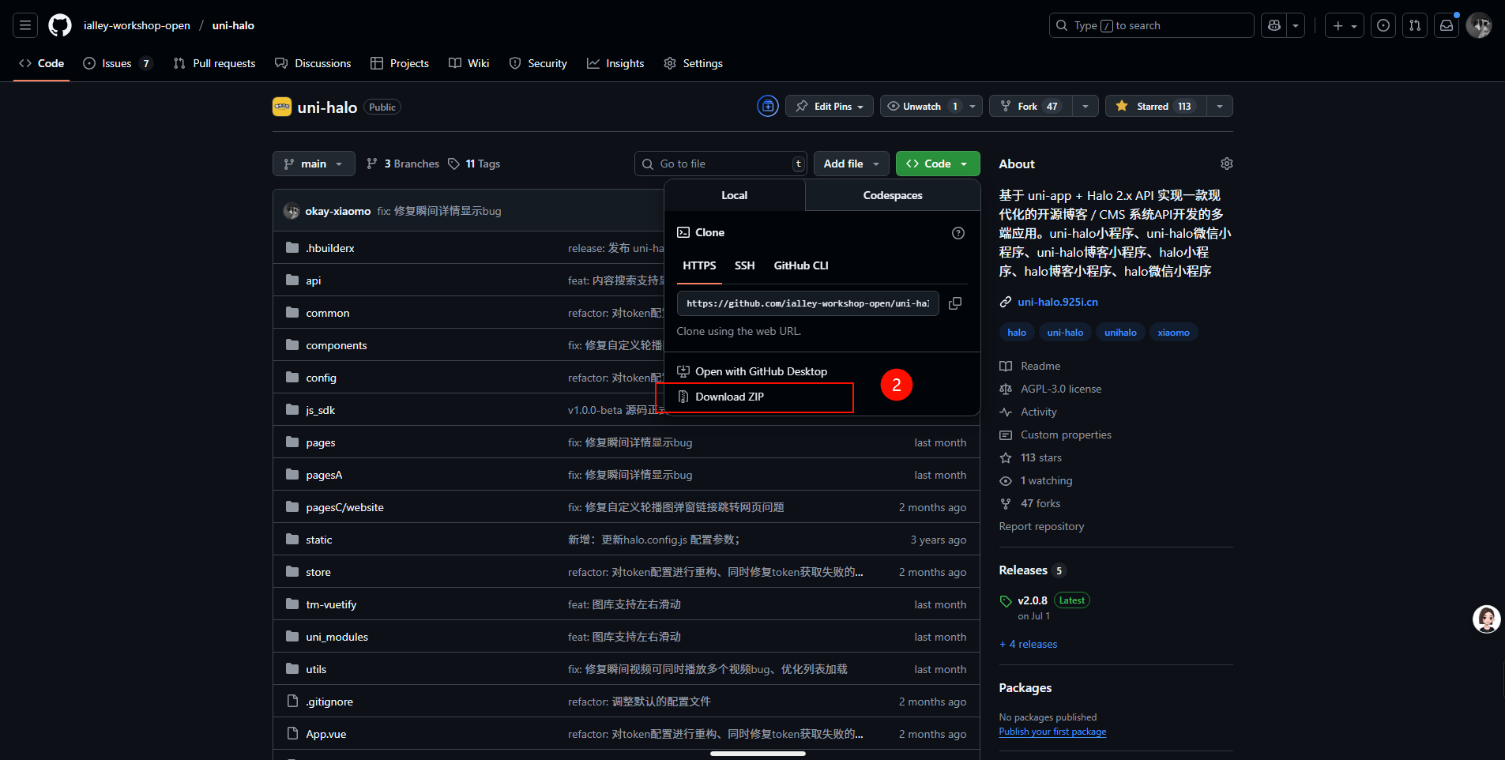Image resolution: width=1505 pixels, height=760 pixels.
Task: Filter by the halo topic tag
Action: (1017, 333)
